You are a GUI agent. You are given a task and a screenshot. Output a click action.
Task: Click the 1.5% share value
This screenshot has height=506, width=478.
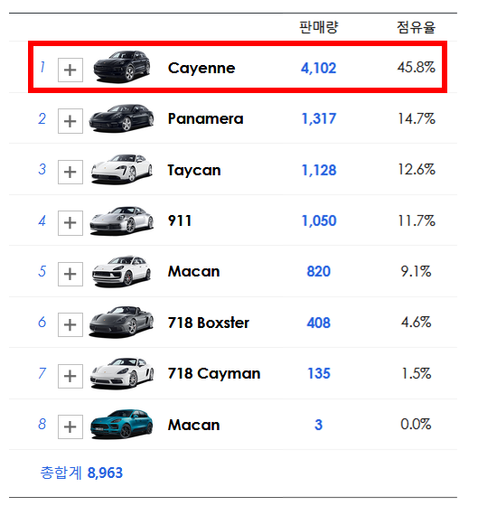[417, 373]
